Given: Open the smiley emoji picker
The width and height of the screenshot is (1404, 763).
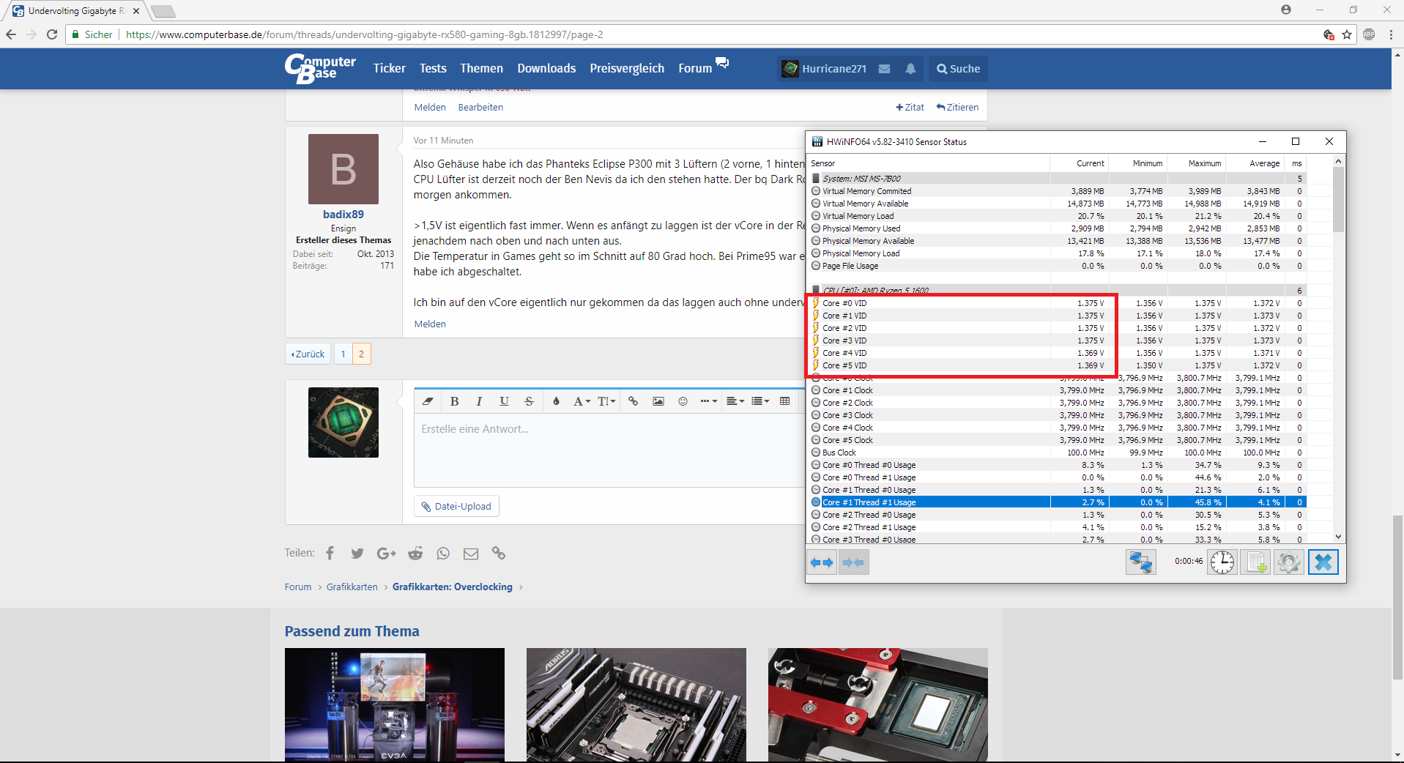Looking at the screenshot, I should tap(683, 401).
